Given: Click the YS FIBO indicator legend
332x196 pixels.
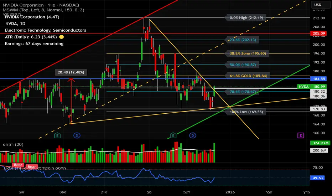Looking at the screenshot, I should pyautogui.click(x=12, y=14).
